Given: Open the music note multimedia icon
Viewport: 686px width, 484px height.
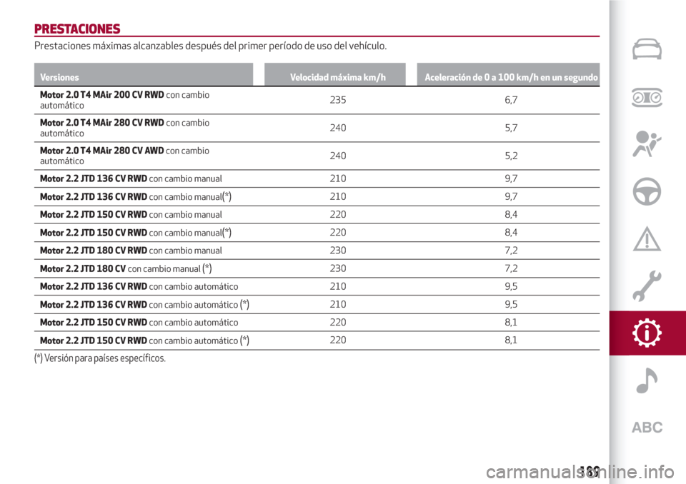Looking at the screenshot, I should coord(647,380).
